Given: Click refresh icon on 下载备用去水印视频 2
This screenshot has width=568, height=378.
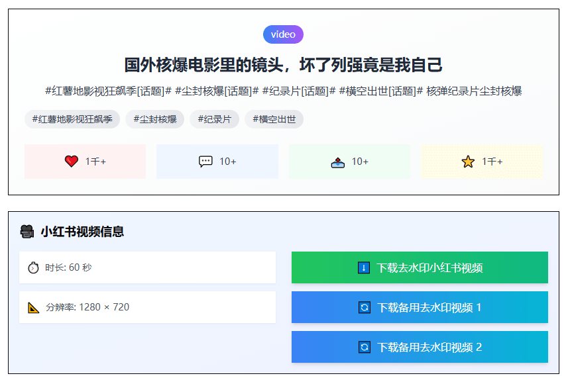Looking at the screenshot, I should (x=365, y=347).
